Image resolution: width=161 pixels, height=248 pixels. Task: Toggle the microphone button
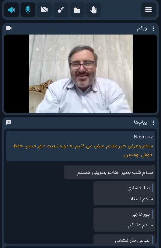pyautogui.click(x=28, y=10)
